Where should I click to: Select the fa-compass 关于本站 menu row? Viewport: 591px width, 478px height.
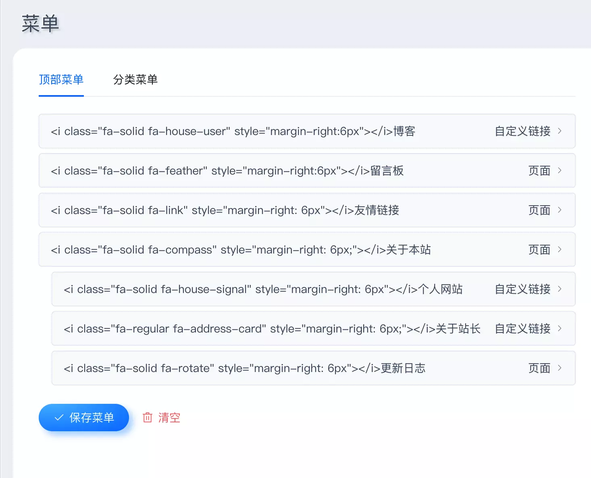[x=241, y=250]
